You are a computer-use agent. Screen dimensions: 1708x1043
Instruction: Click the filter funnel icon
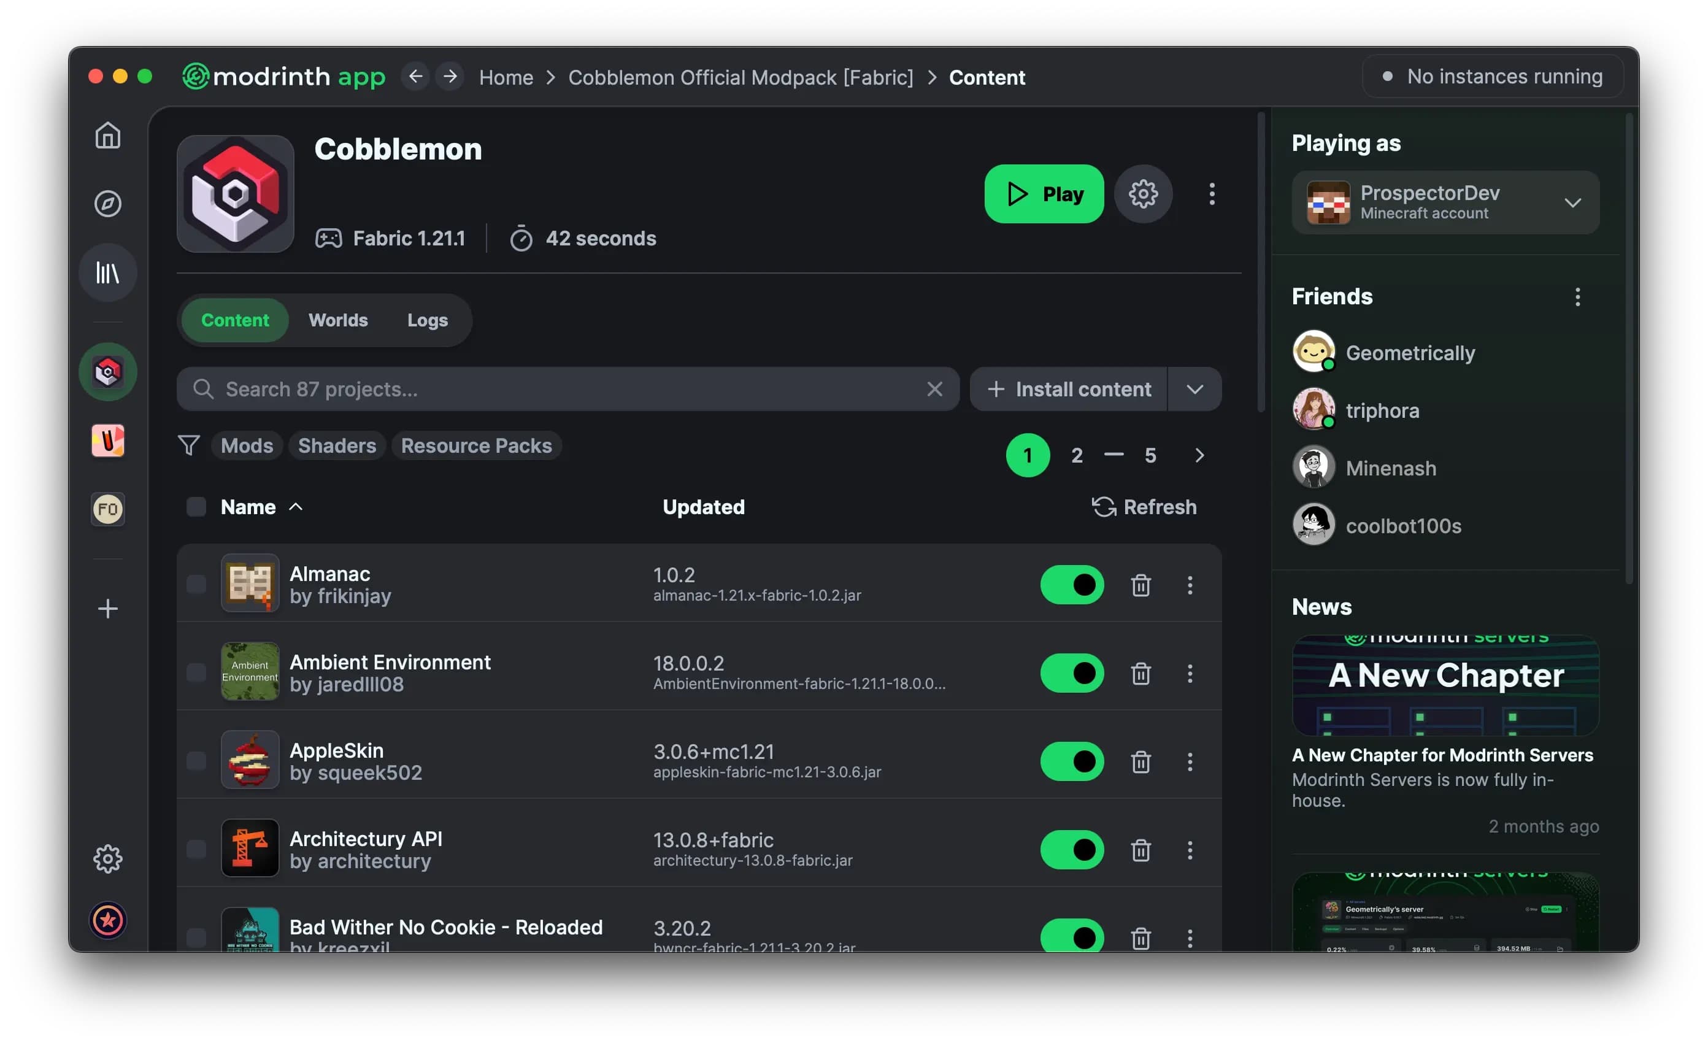pyautogui.click(x=188, y=445)
